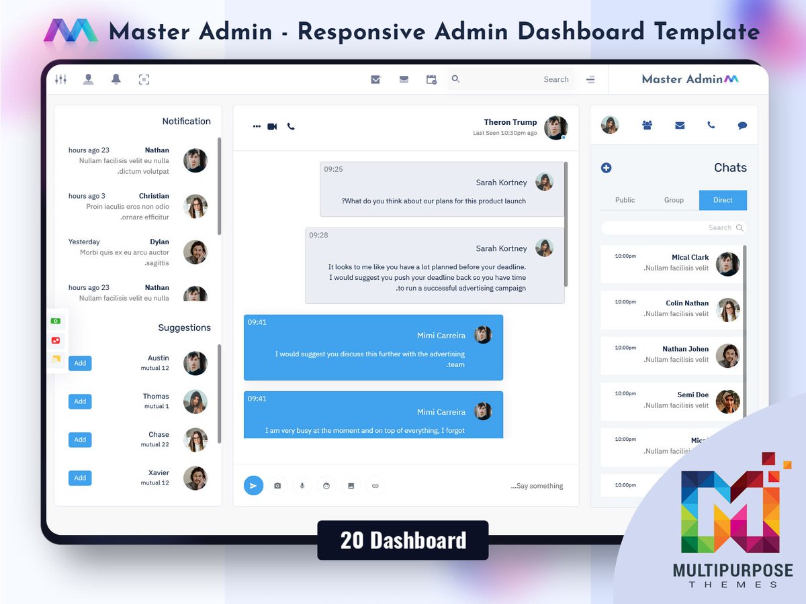
Task: Create a new chat with the plus button
Action: pyautogui.click(x=607, y=168)
